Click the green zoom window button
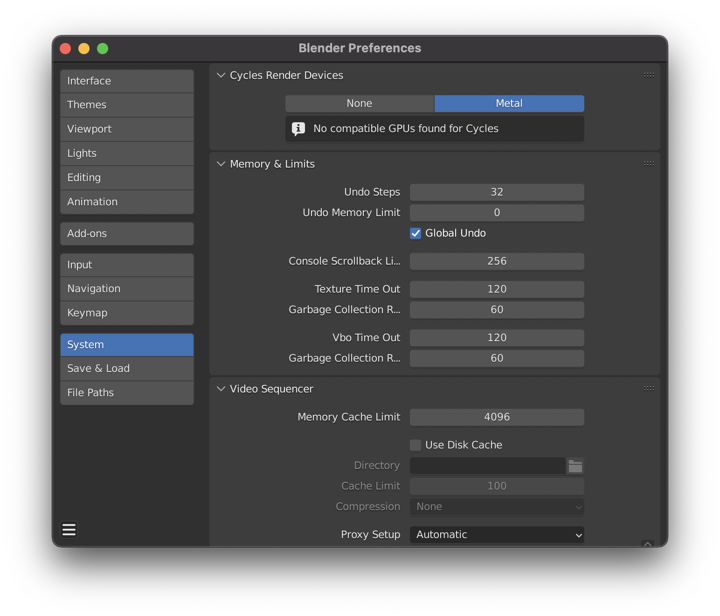Image resolution: width=720 pixels, height=616 pixels. (103, 49)
